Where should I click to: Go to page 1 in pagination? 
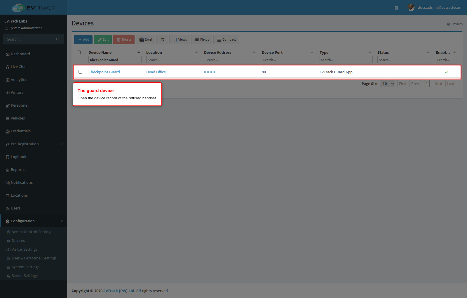pyautogui.click(x=427, y=84)
